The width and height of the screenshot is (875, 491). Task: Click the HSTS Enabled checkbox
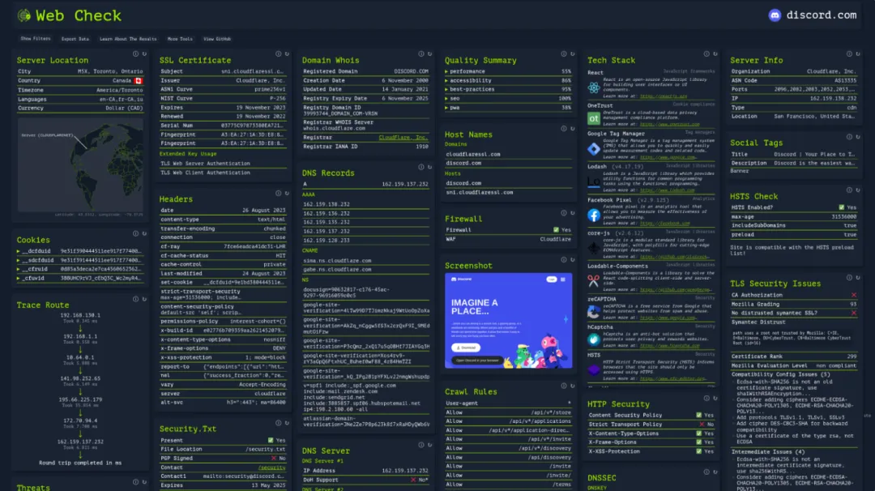point(842,207)
